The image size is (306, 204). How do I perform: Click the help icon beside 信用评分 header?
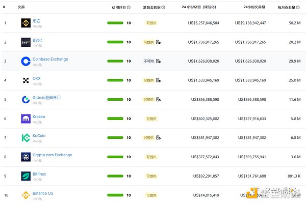129,8
